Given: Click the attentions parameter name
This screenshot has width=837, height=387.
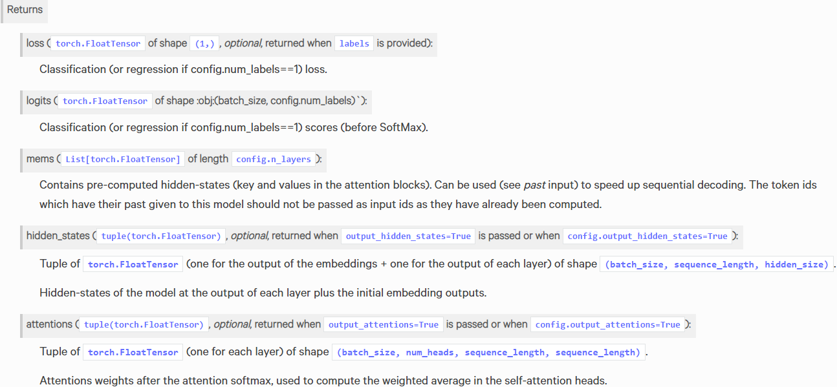Looking at the screenshot, I should click(49, 324).
